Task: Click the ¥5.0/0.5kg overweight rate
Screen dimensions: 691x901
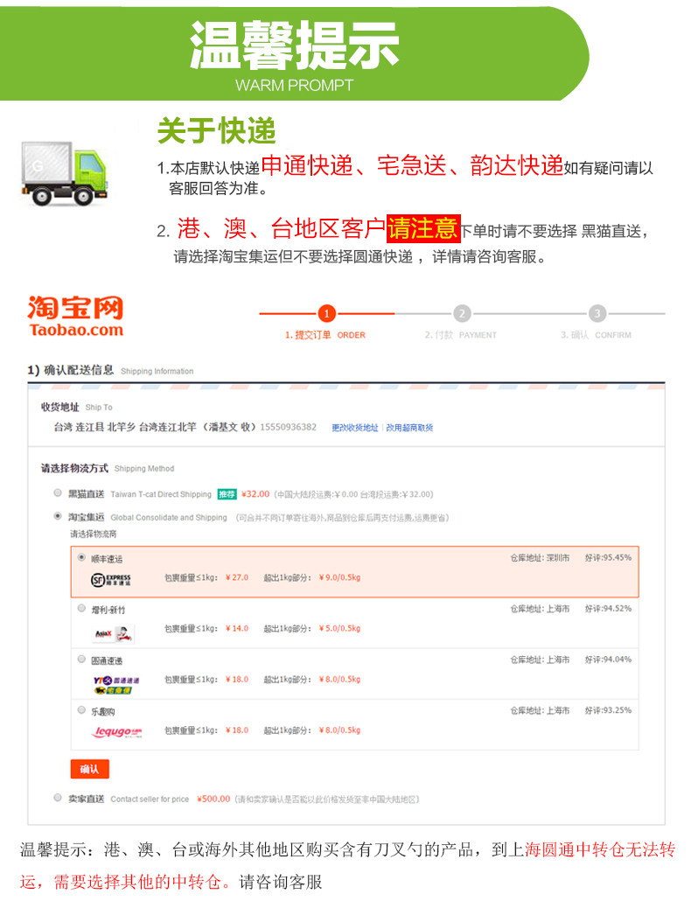Action: click(x=339, y=629)
